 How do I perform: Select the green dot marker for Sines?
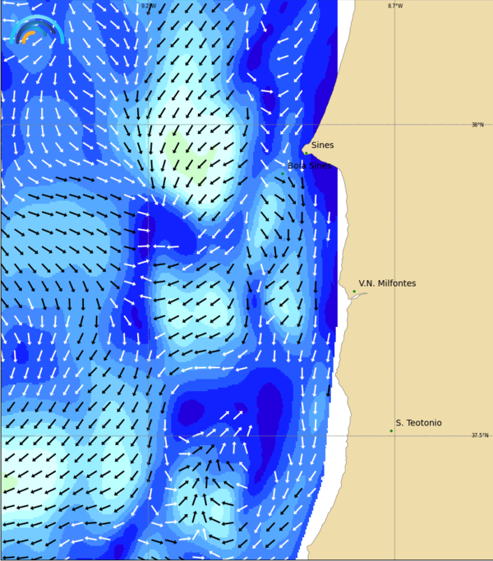pyautogui.click(x=306, y=152)
